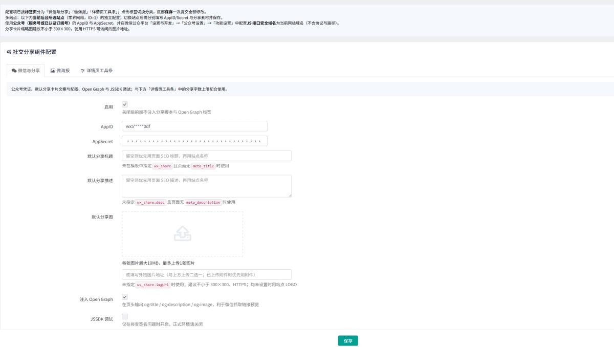Viewport: 614px width, 347px height.
Task: Disable the 启用 checkbox
Action: tap(125, 104)
